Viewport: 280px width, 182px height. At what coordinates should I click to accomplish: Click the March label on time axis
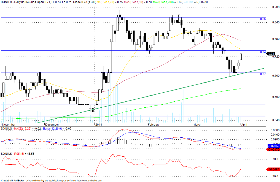click(x=197, y=125)
